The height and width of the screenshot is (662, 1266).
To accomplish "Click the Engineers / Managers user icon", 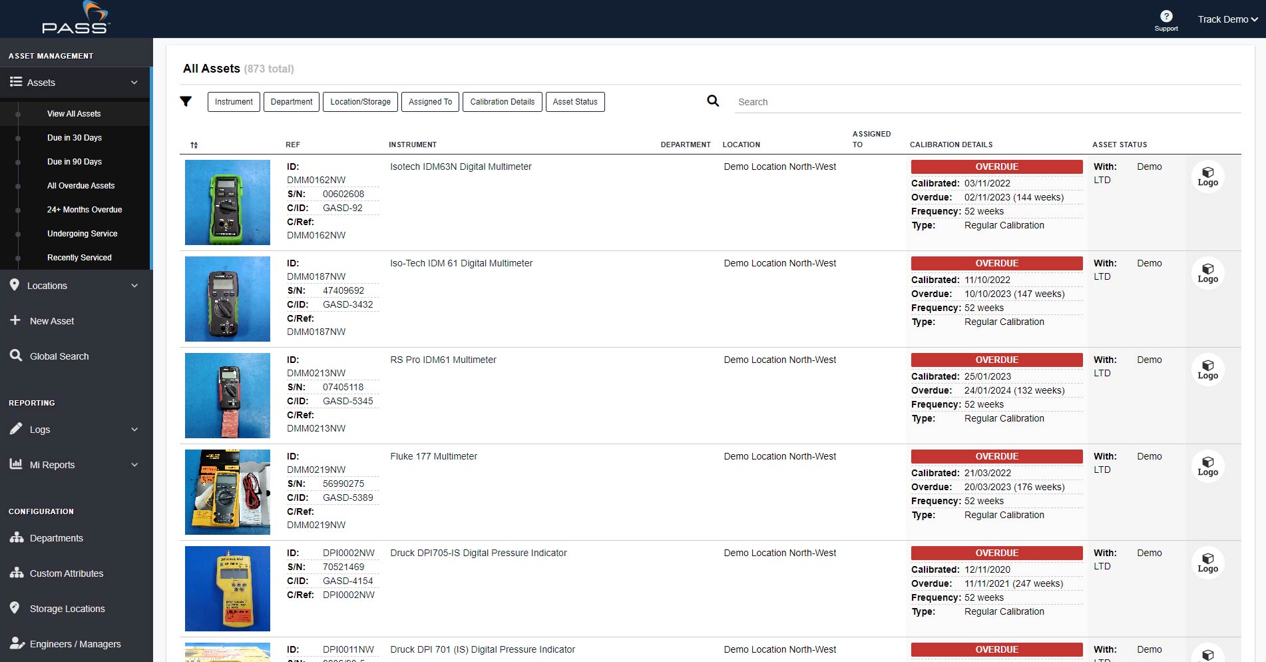I will [x=17, y=643].
